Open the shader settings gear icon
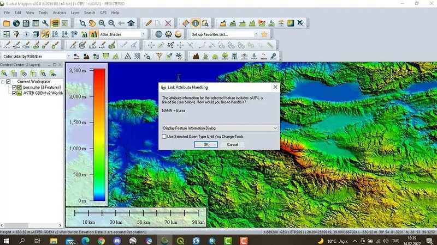Screen dimensions: 437x245 coord(168,34)
